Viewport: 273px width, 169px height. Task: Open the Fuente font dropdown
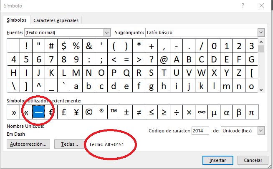pos(106,32)
